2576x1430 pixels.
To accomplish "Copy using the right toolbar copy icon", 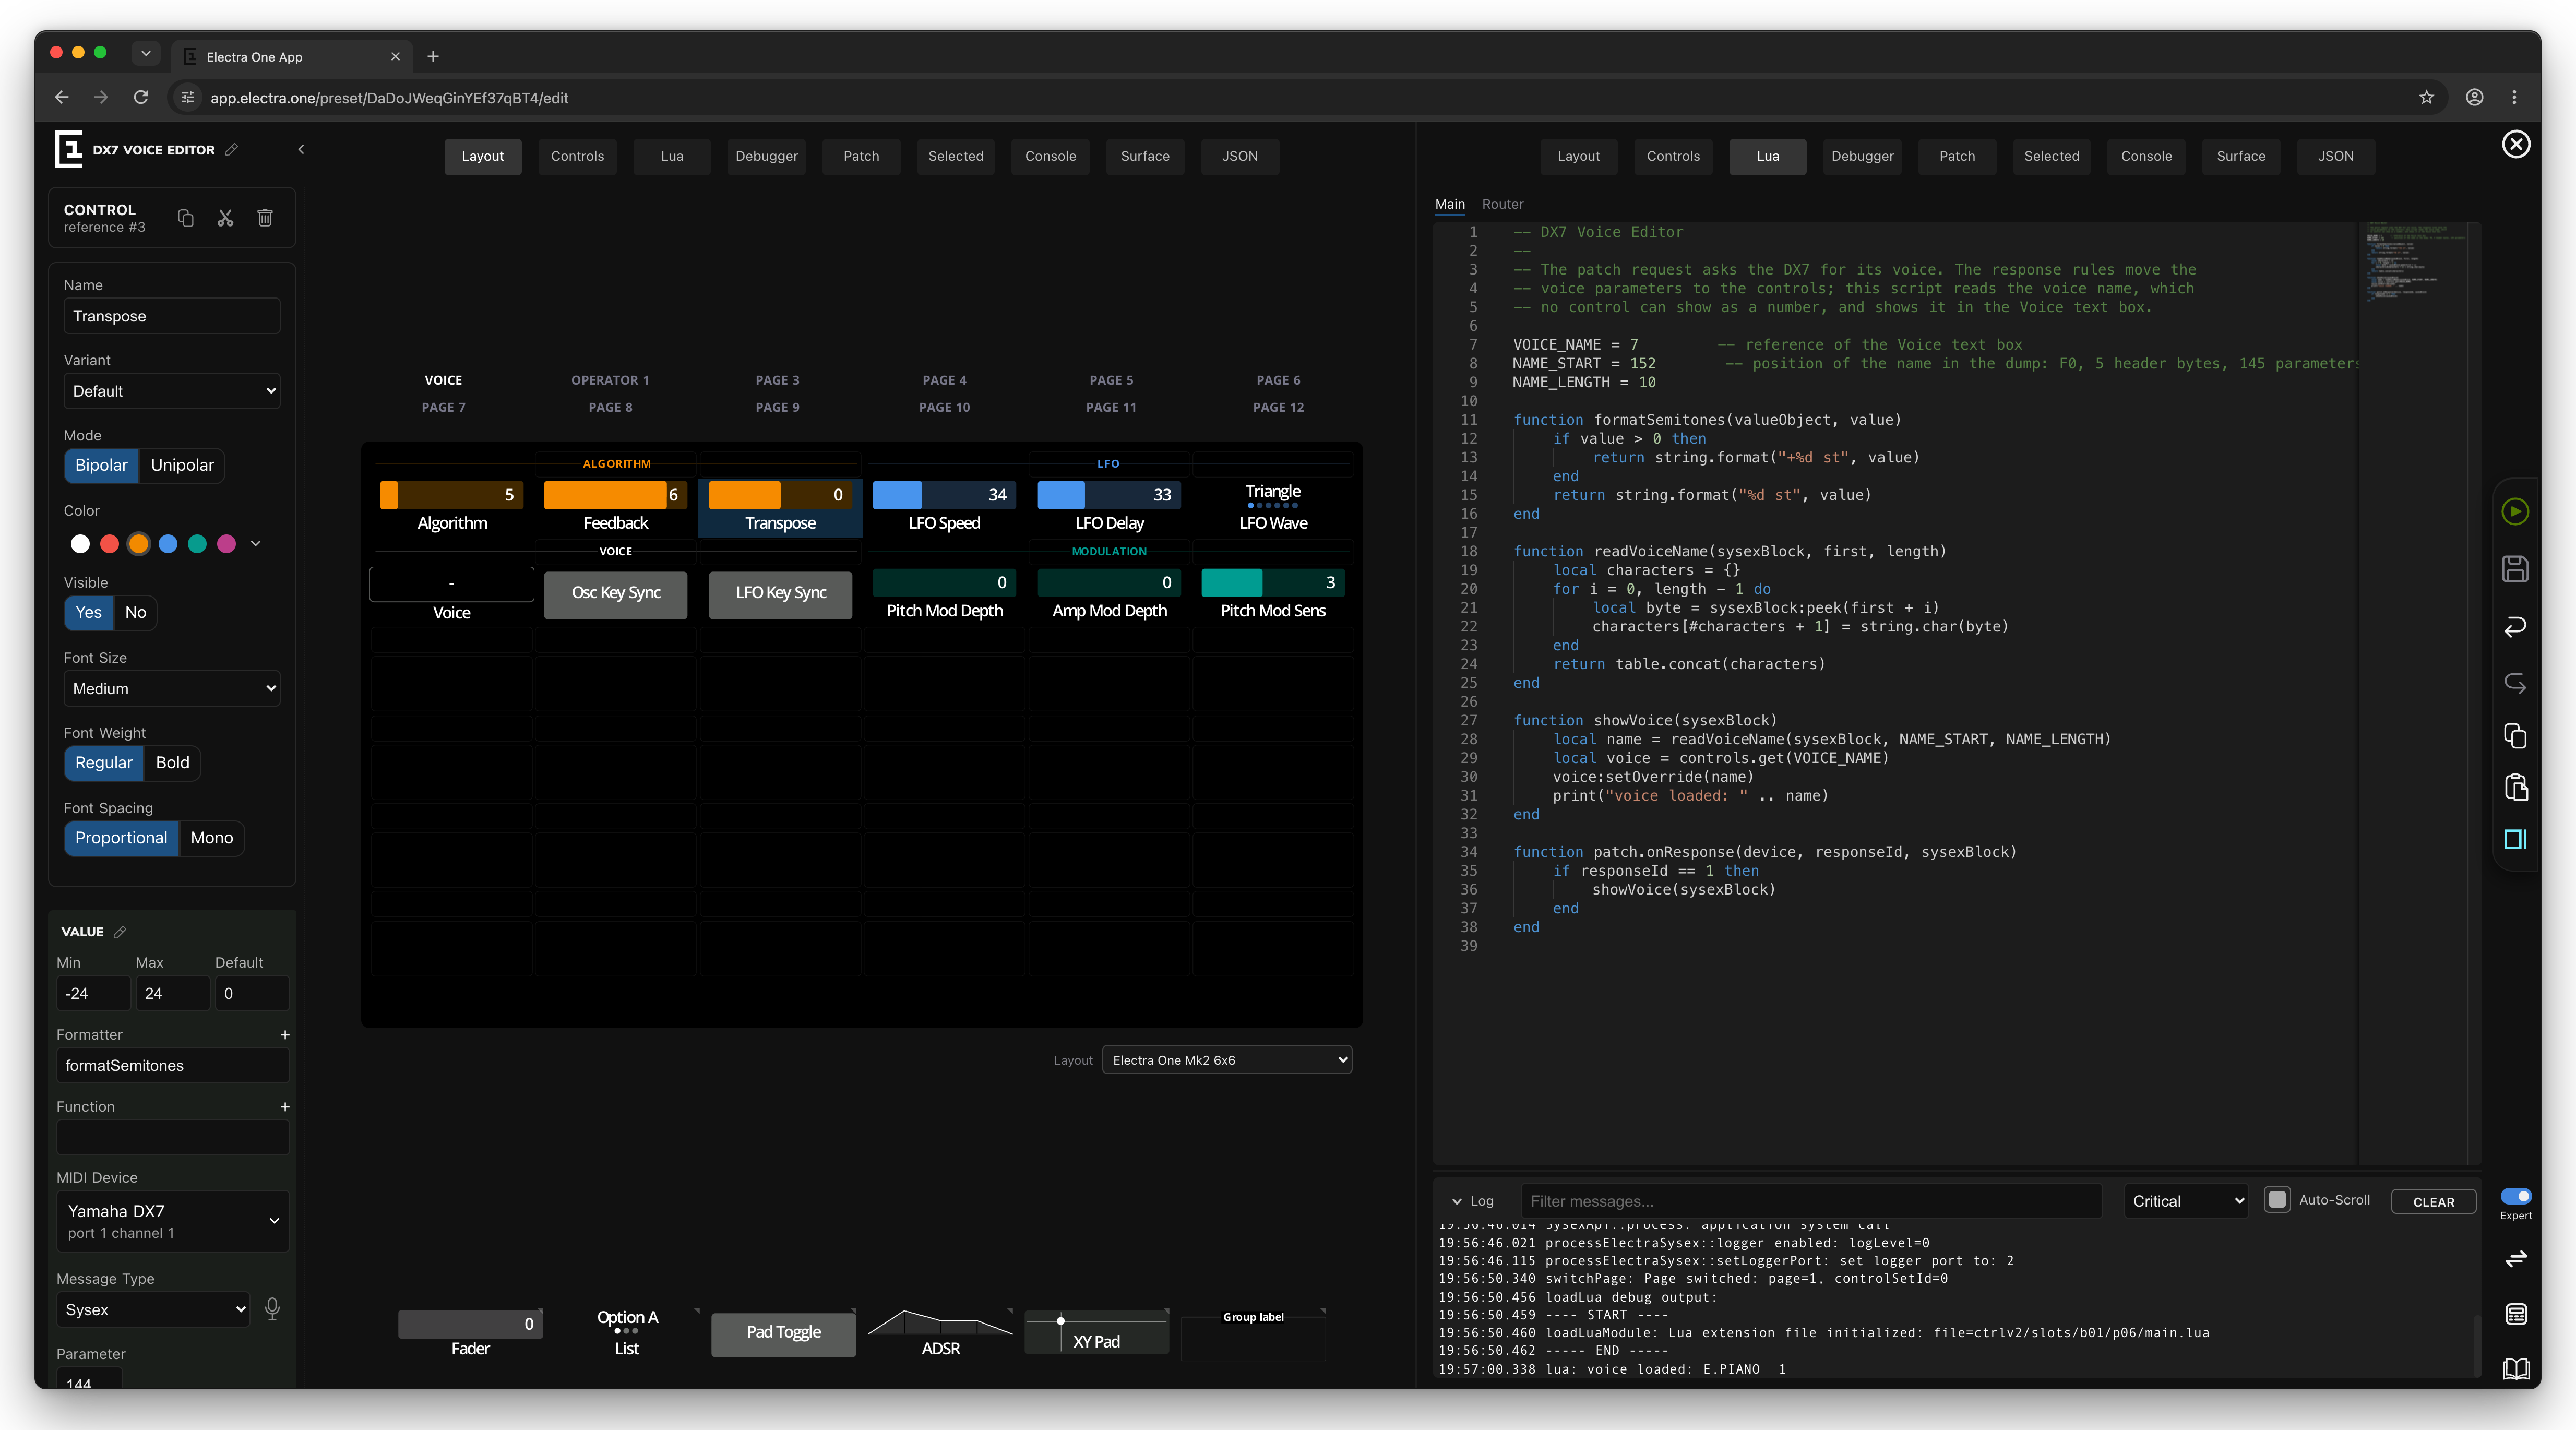I will pos(2515,736).
